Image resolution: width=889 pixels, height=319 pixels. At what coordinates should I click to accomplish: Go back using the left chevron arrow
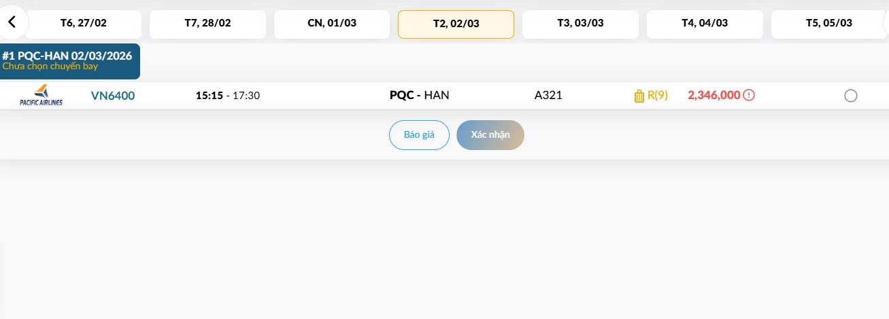(x=12, y=22)
